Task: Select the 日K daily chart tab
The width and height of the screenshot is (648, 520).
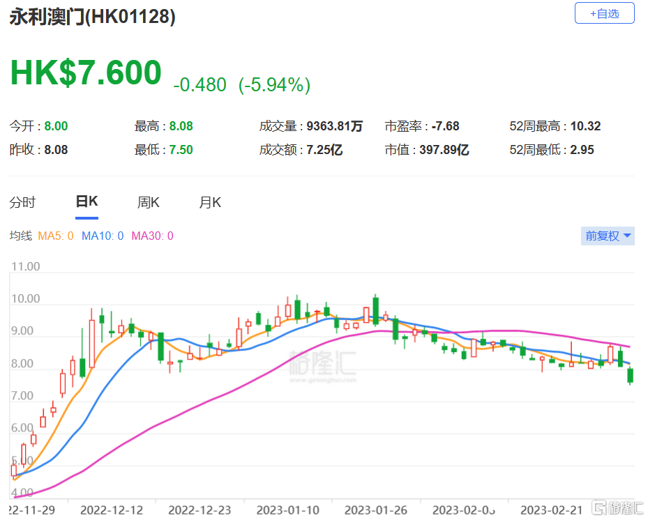Action: coord(86,201)
